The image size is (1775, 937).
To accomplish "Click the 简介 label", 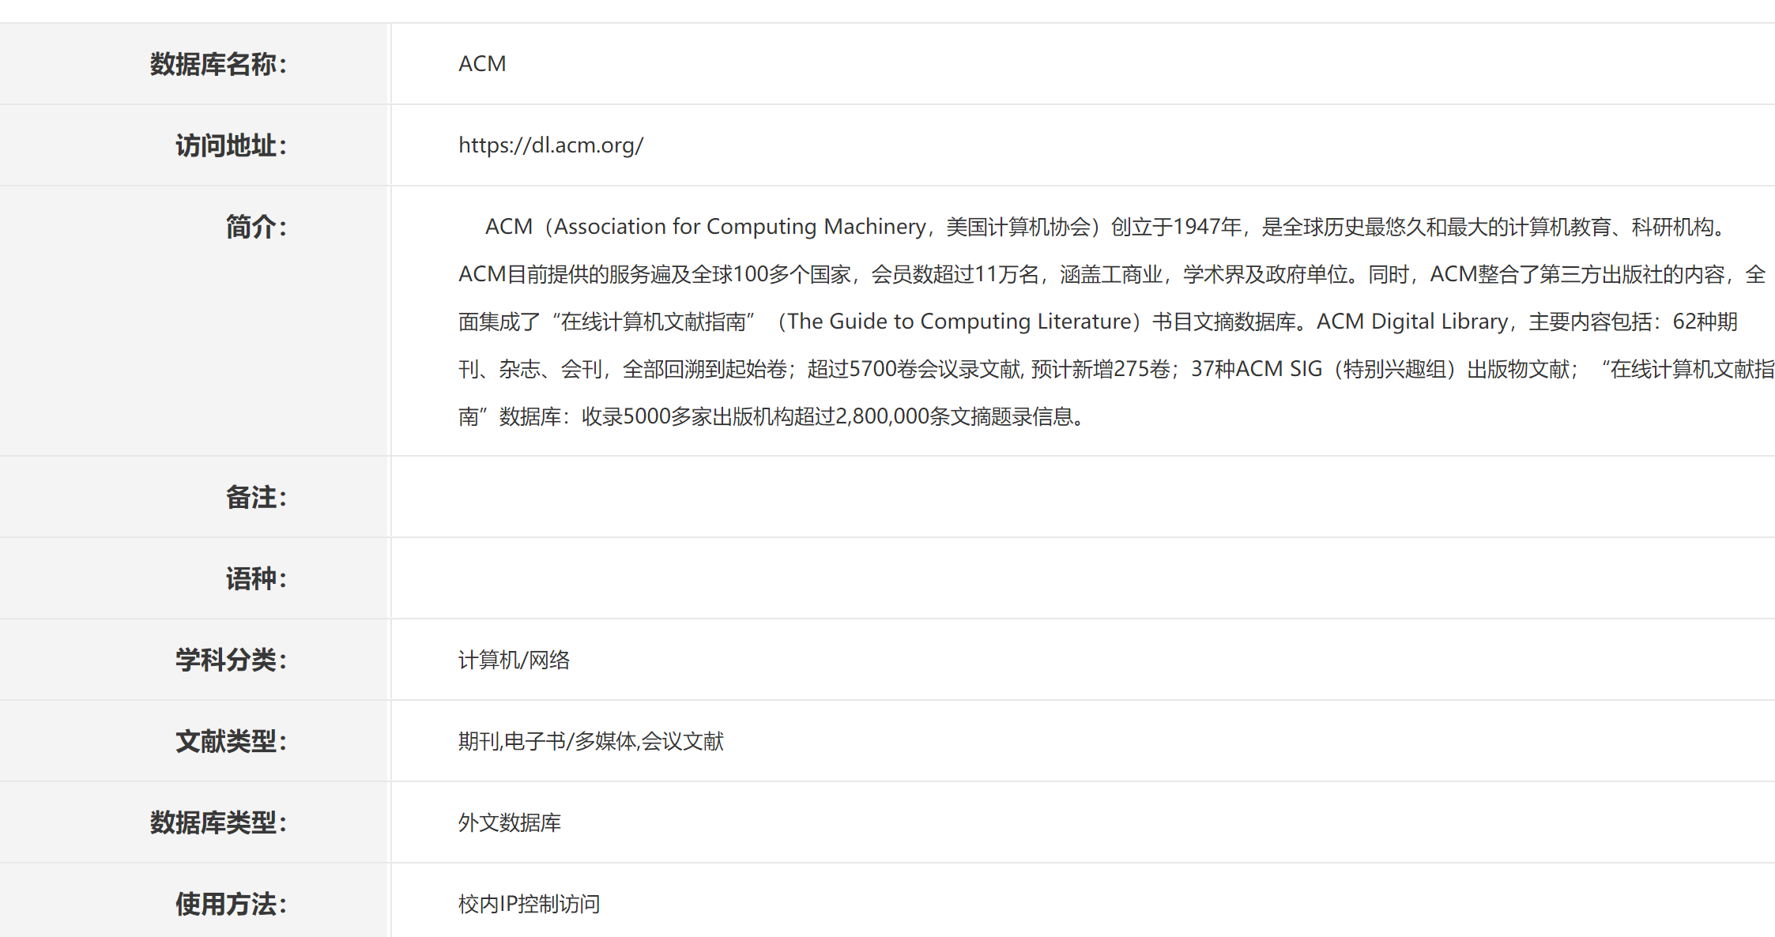I will tap(257, 227).
